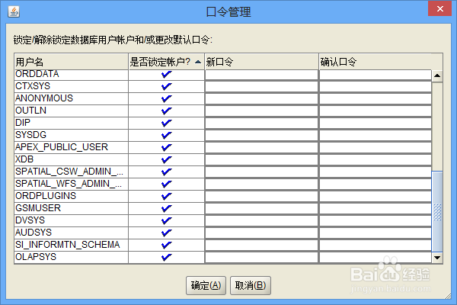Click new password field for CTXSYS
The height and width of the screenshot is (305, 457).
[261, 86]
